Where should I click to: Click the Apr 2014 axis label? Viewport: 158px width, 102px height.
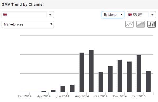coord(44,96)
